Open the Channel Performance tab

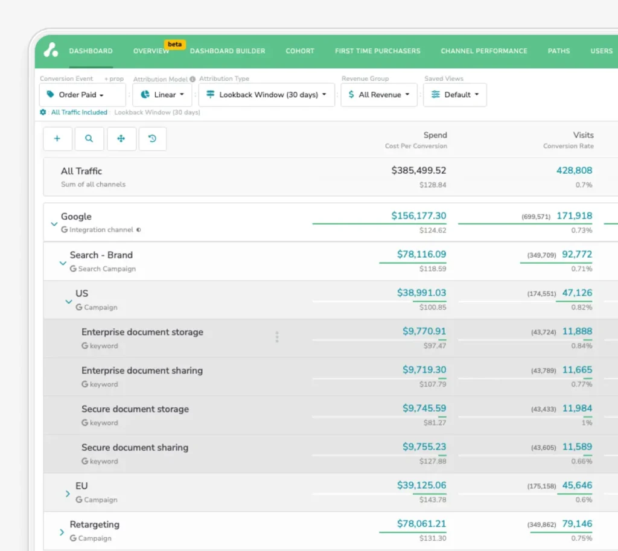pyautogui.click(x=483, y=51)
